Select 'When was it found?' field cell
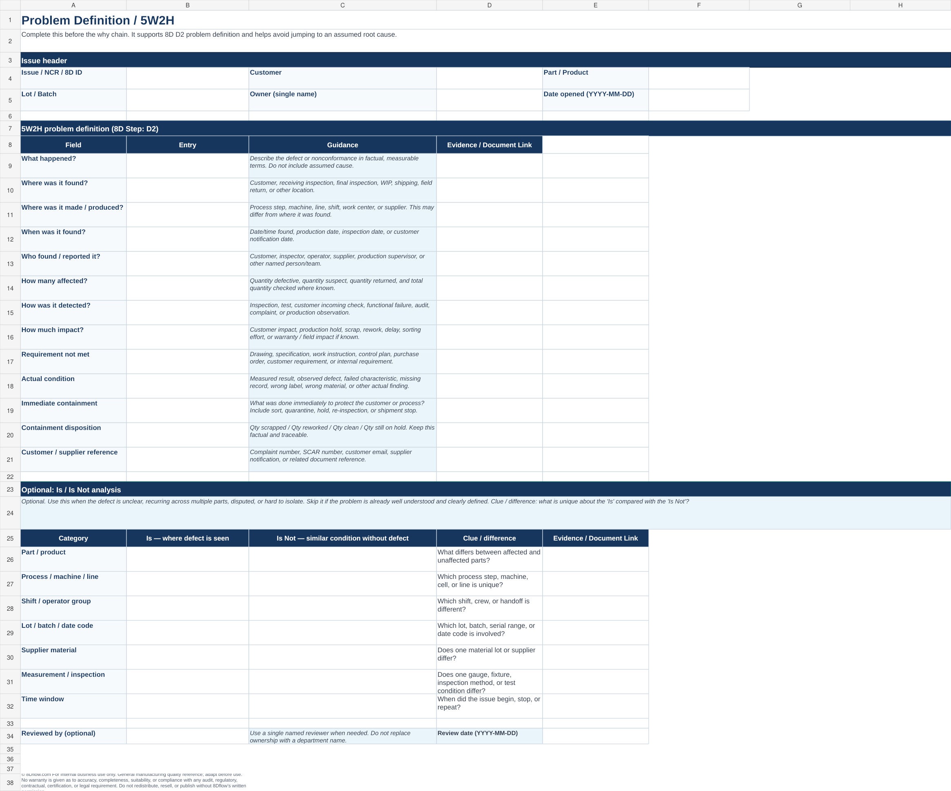The height and width of the screenshot is (791, 951). [73, 239]
